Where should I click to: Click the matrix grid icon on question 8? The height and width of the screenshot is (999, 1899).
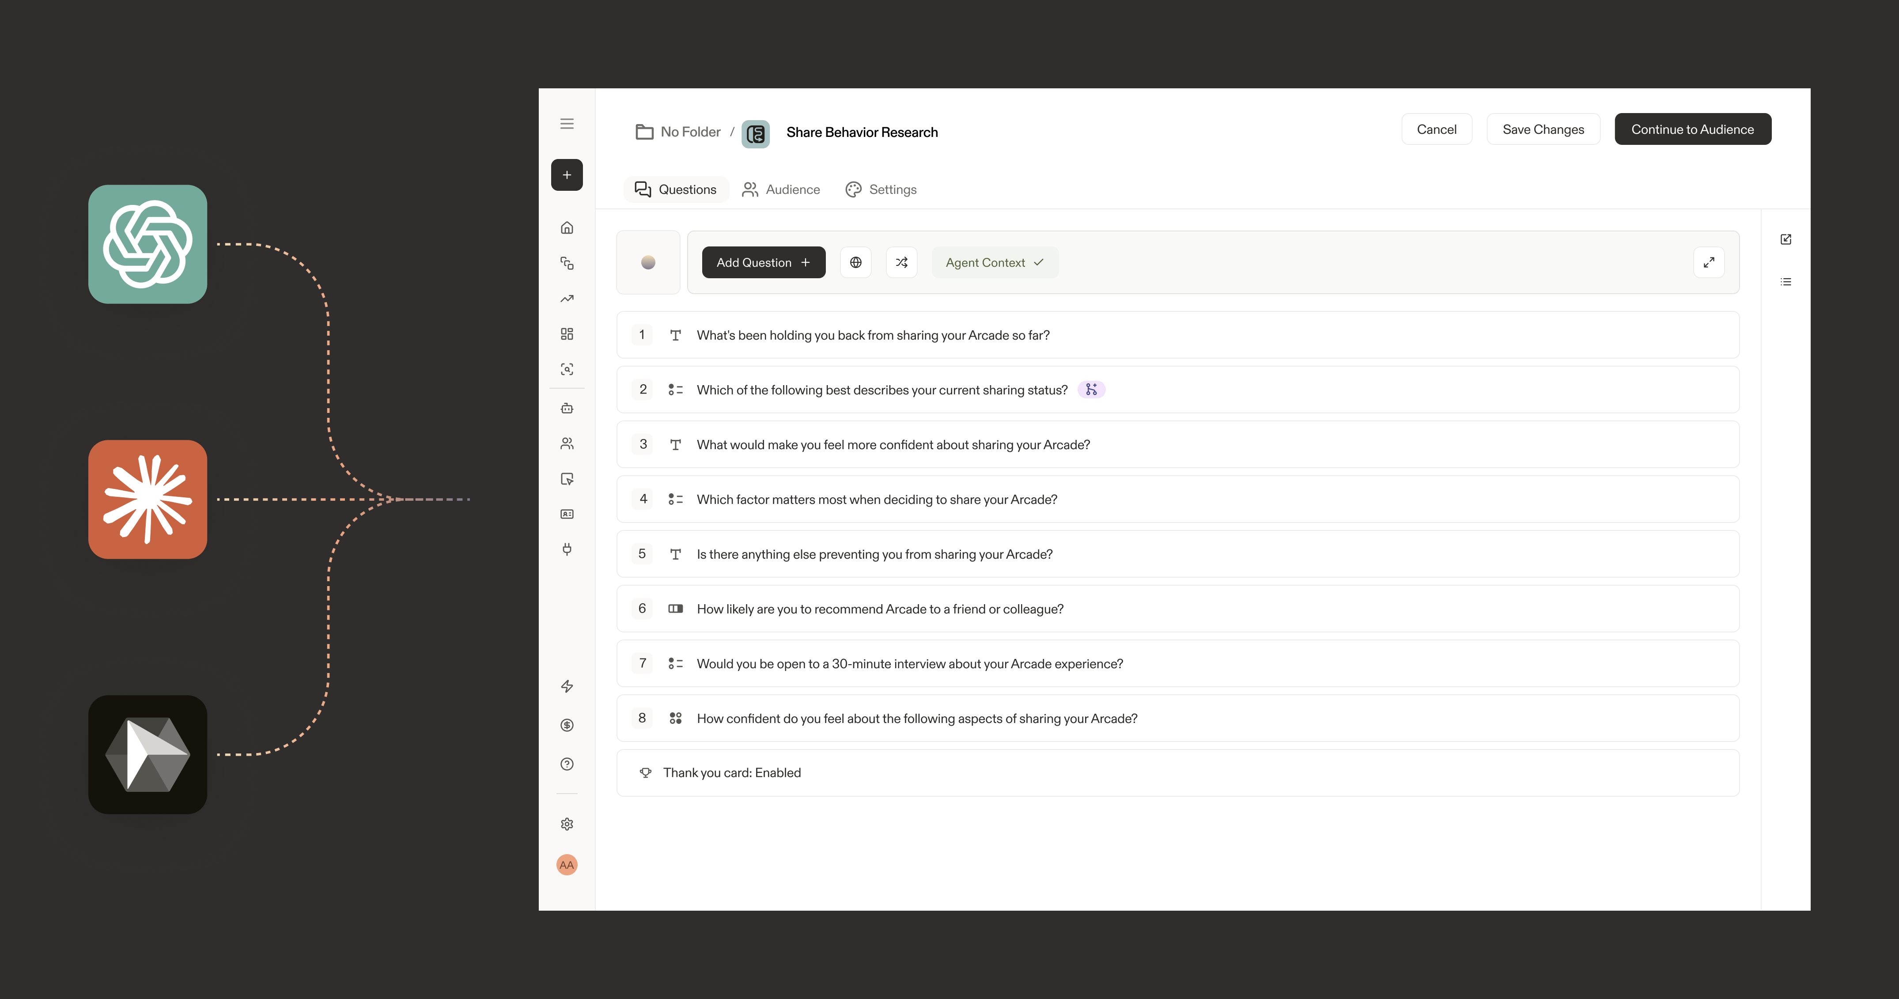tap(675, 718)
